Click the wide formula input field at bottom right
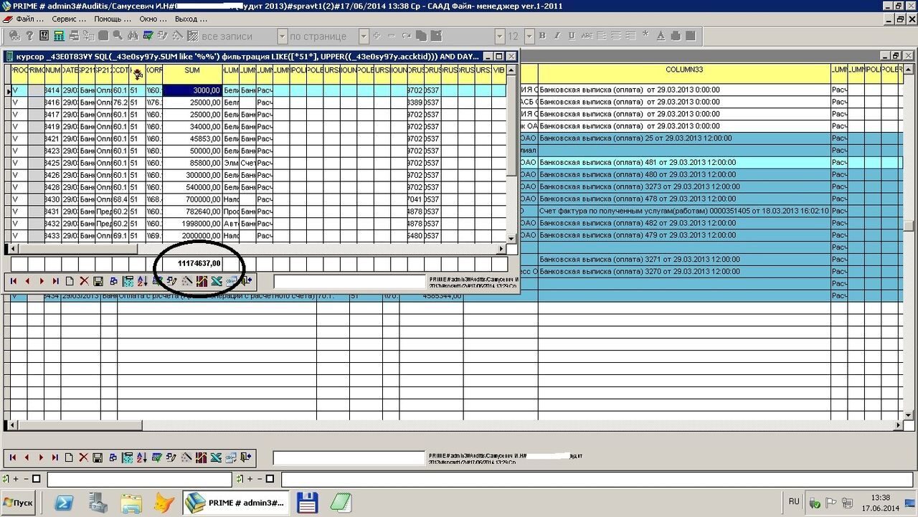This screenshot has width=918, height=517. 598,479
